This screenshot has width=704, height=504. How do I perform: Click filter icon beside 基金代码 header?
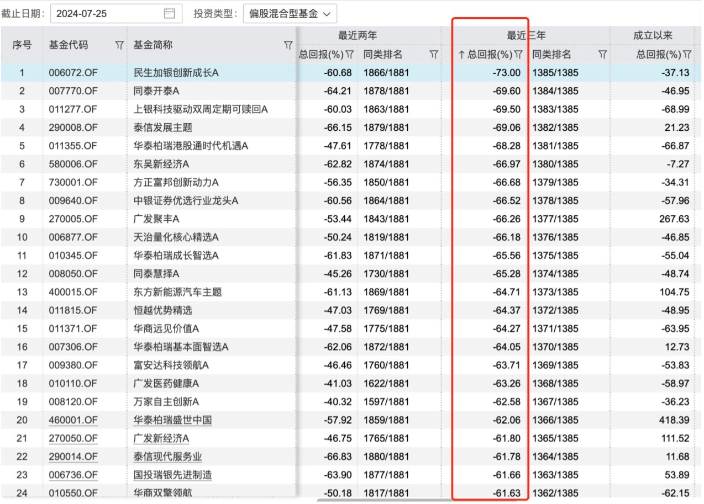point(119,45)
